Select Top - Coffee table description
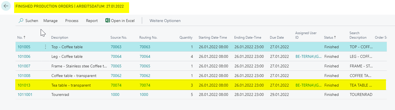The image size is (395, 110). pos(67,47)
